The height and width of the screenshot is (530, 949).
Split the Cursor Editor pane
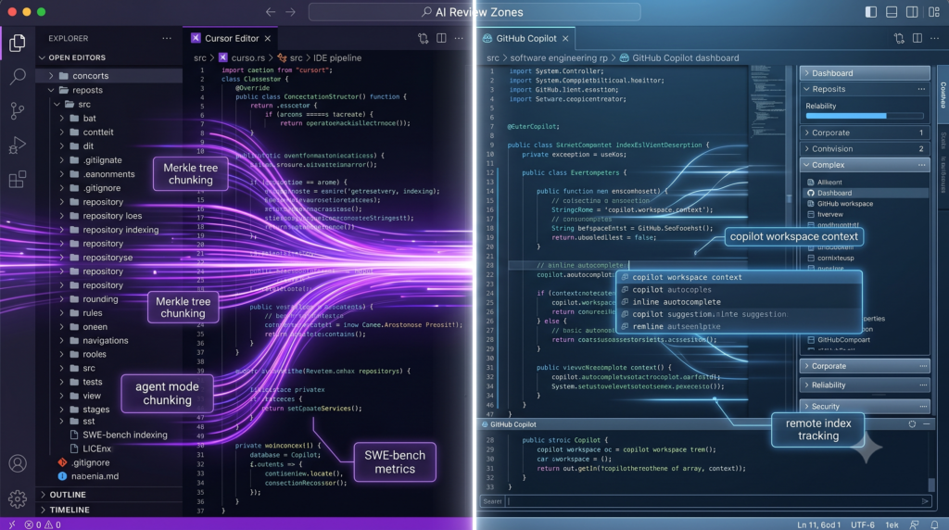coord(441,38)
